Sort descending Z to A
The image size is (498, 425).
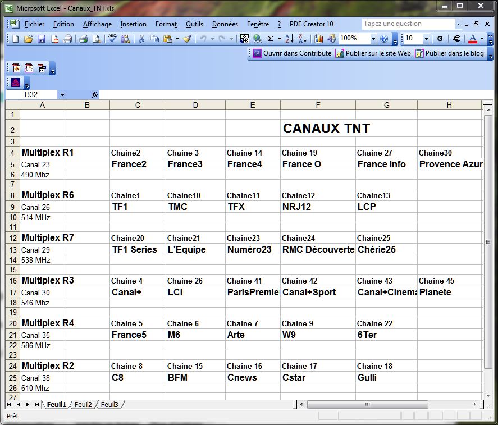303,39
